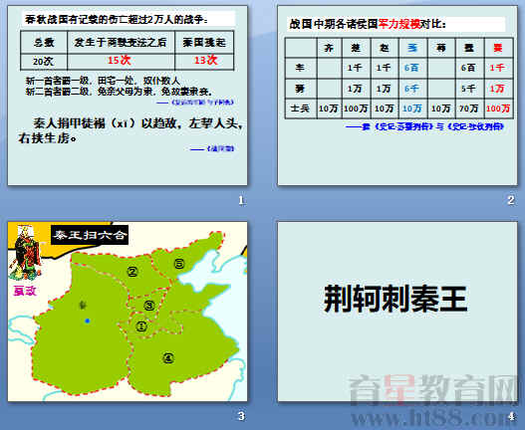Click the red 15次 table cell
Viewport: 525px width, 430px height.
121,62
